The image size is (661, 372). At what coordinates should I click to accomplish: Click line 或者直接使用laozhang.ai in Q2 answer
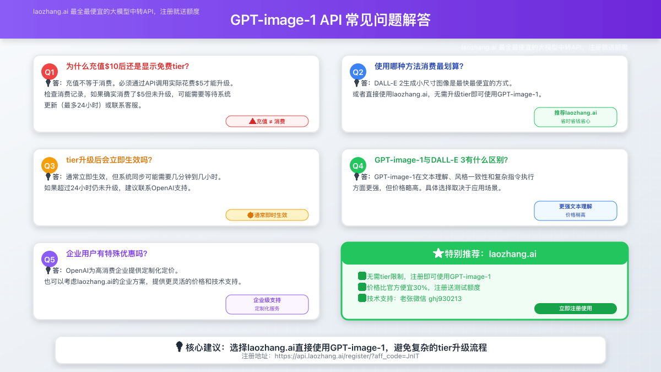click(x=449, y=94)
